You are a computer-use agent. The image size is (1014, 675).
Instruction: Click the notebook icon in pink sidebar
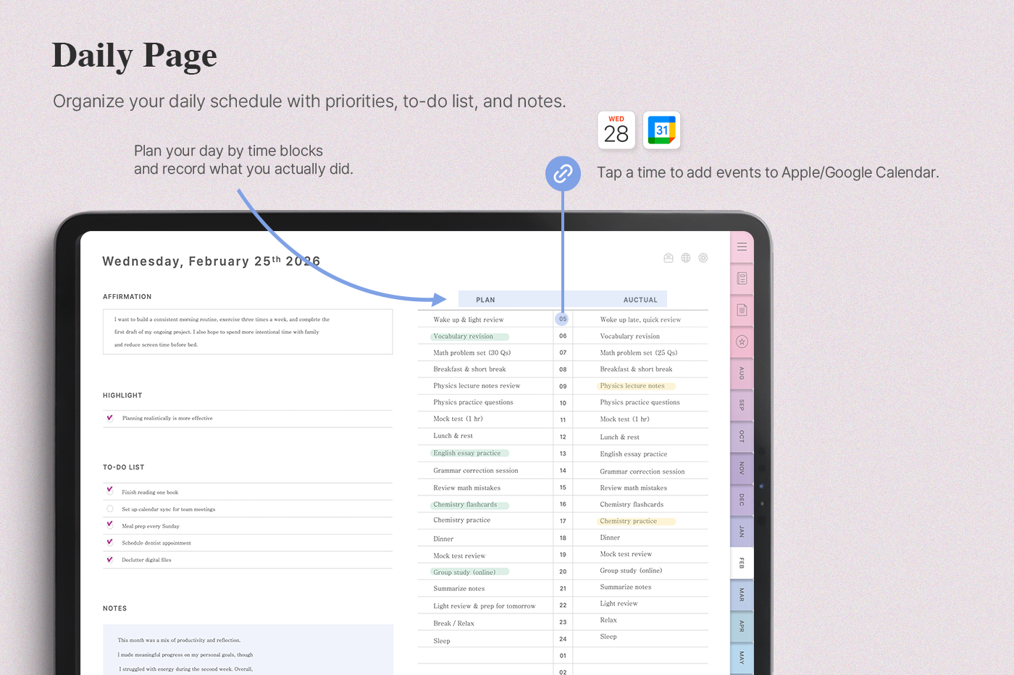coord(742,278)
